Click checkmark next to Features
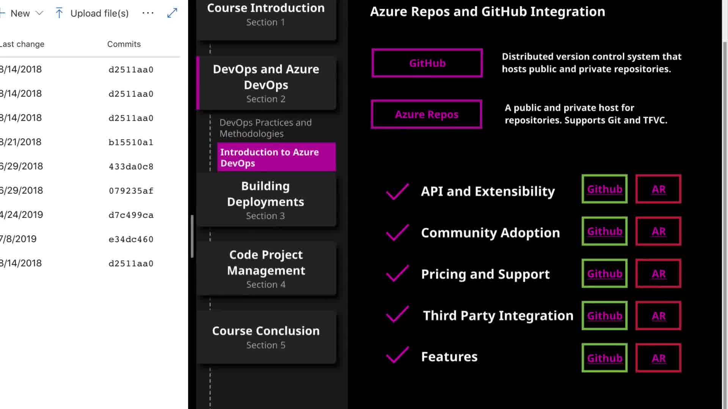Screen dimensions: 728x409 tap(397, 355)
